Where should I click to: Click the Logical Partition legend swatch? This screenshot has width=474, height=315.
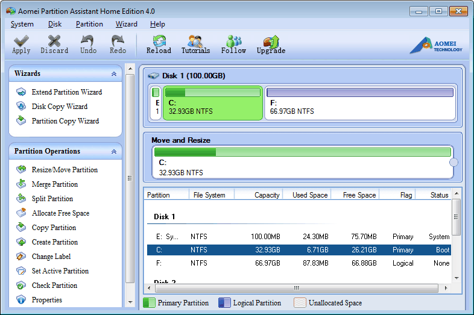click(x=224, y=302)
